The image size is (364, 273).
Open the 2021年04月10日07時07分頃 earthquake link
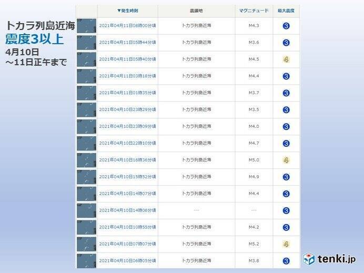click(127, 244)
